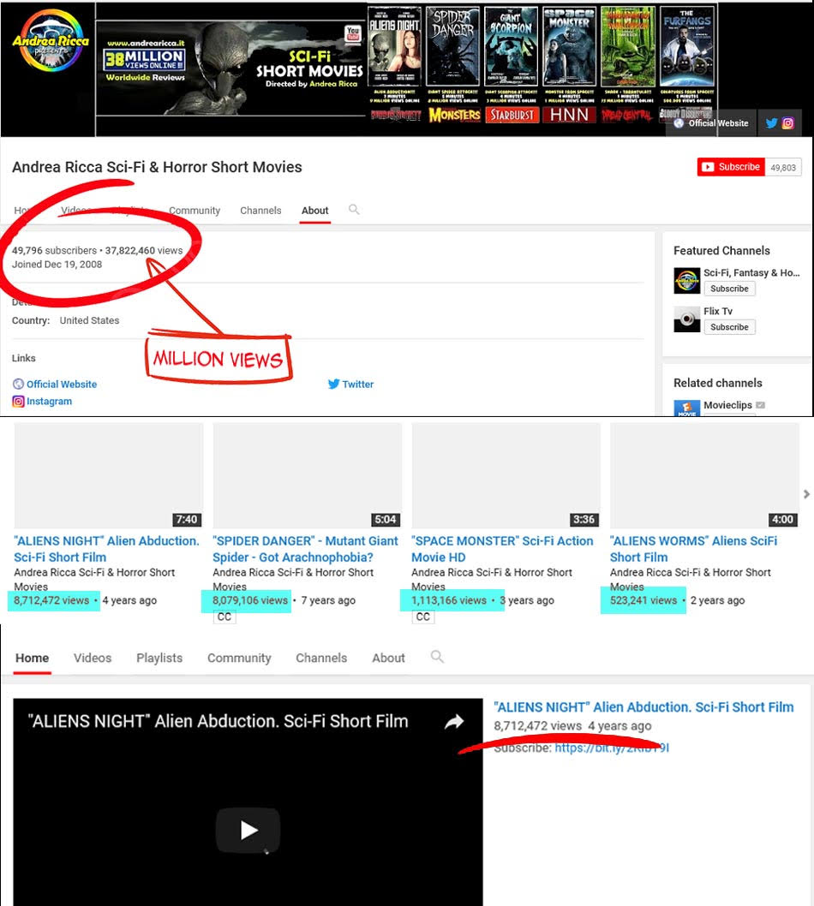The image size is (814, 906).
Task: Subscribe to the Andrea Ricca channel
Action: [731, 167]
